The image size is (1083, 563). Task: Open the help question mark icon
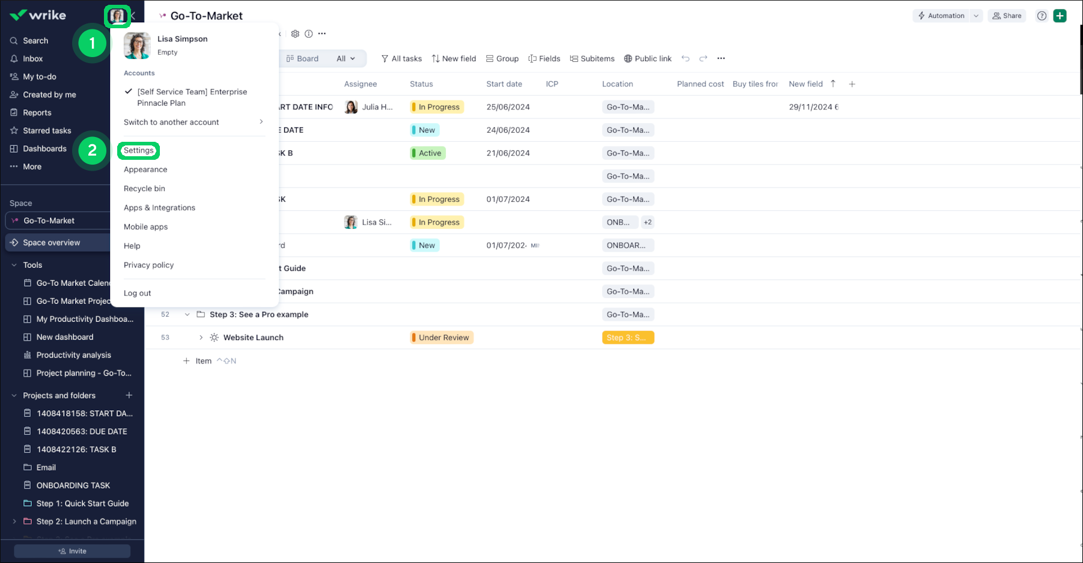1042,16
